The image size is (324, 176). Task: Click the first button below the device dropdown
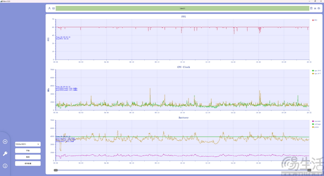(x=28, y=151)
